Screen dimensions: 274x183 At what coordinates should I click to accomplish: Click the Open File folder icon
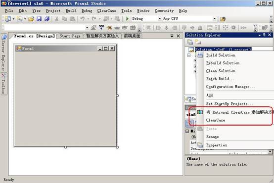coord(31,19)
